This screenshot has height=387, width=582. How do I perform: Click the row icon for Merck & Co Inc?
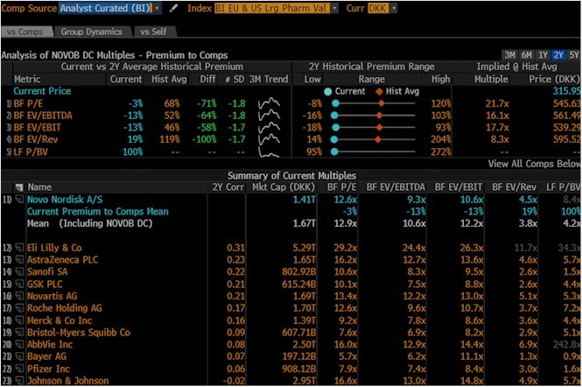coord(19,320)
